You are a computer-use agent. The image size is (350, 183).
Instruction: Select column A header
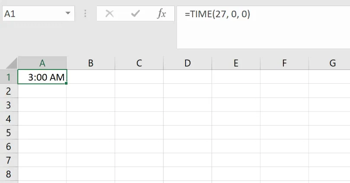pos(42,63)
